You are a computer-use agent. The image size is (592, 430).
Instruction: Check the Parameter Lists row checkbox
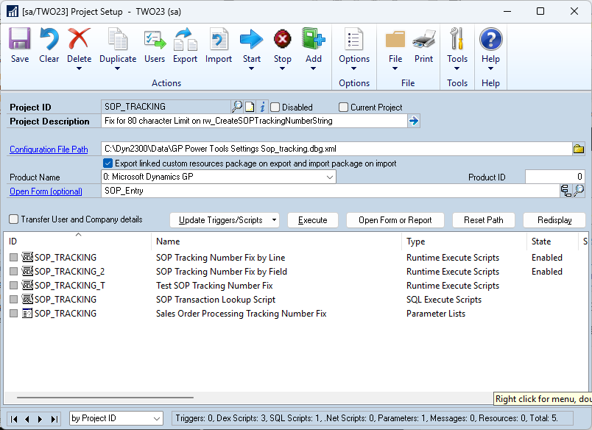tap(13, 314)
